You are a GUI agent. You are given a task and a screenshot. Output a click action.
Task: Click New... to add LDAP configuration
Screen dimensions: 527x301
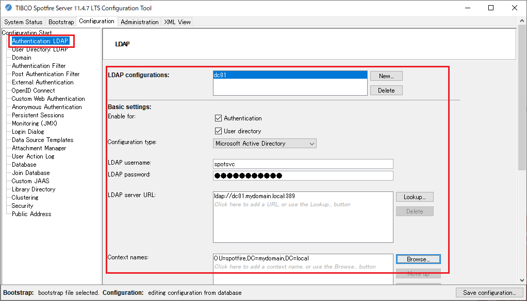pyautogui.click(x=386, y=76)
